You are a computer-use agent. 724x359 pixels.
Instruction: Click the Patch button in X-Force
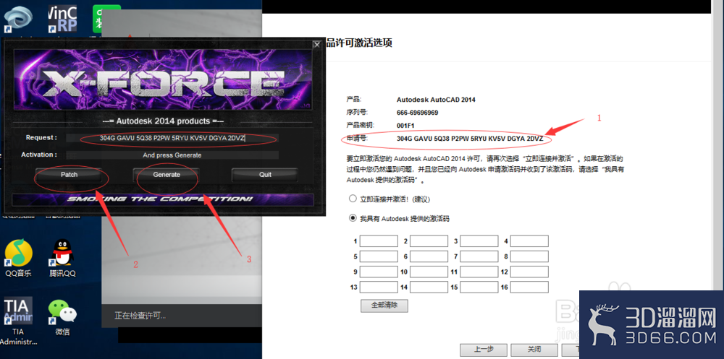coord(70,175)
